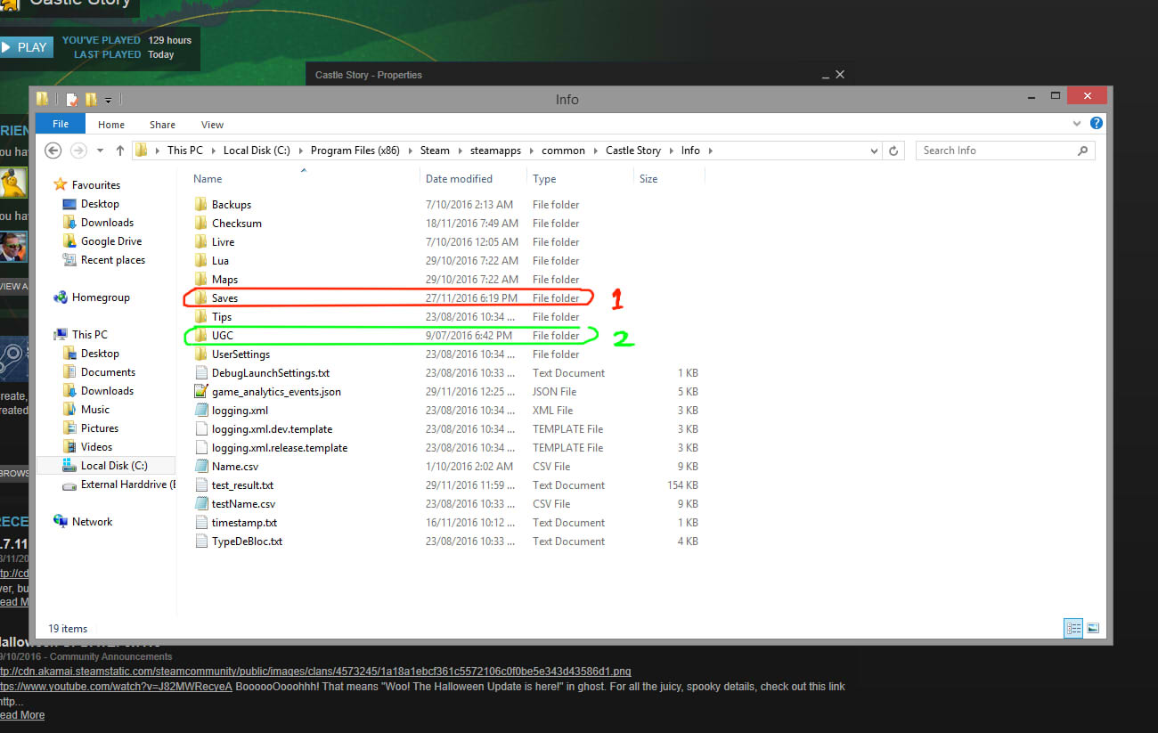Screen dimensions: 1158x733
Task: Switch to the details view layout icon
Action: (1073, 628)
